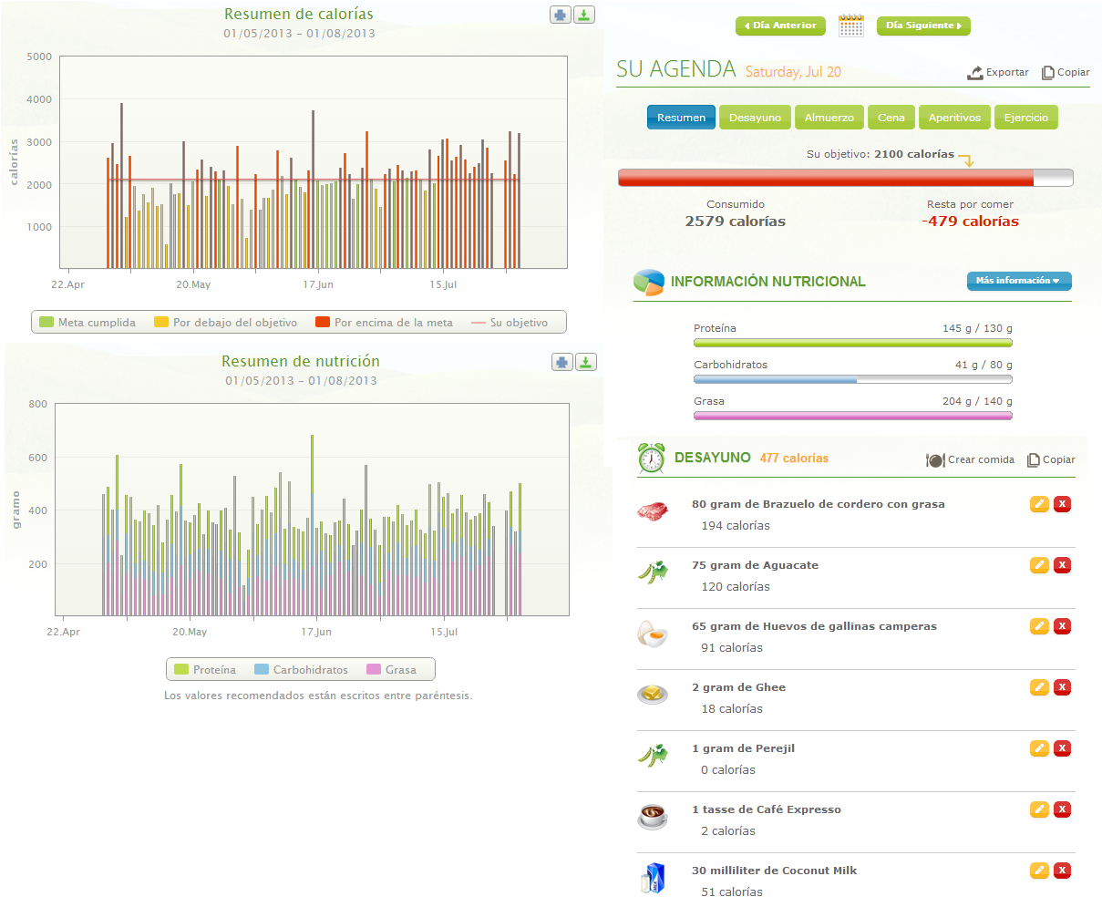
Task: Expand the Más información dropdown
Action: [1018, 281]
